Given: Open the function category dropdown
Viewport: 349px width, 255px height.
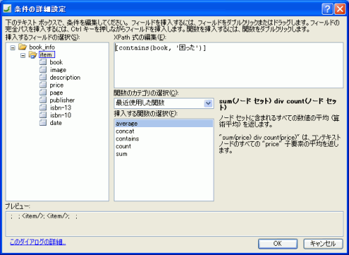Looking at the screenshot, I should tap(208, 103).
